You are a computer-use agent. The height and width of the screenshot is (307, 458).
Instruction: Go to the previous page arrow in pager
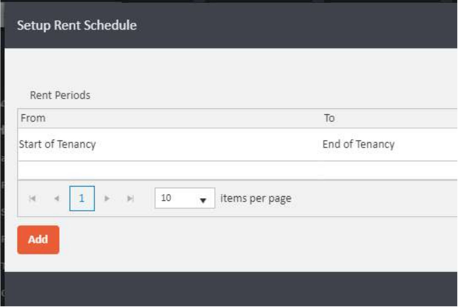pos(56,199)
